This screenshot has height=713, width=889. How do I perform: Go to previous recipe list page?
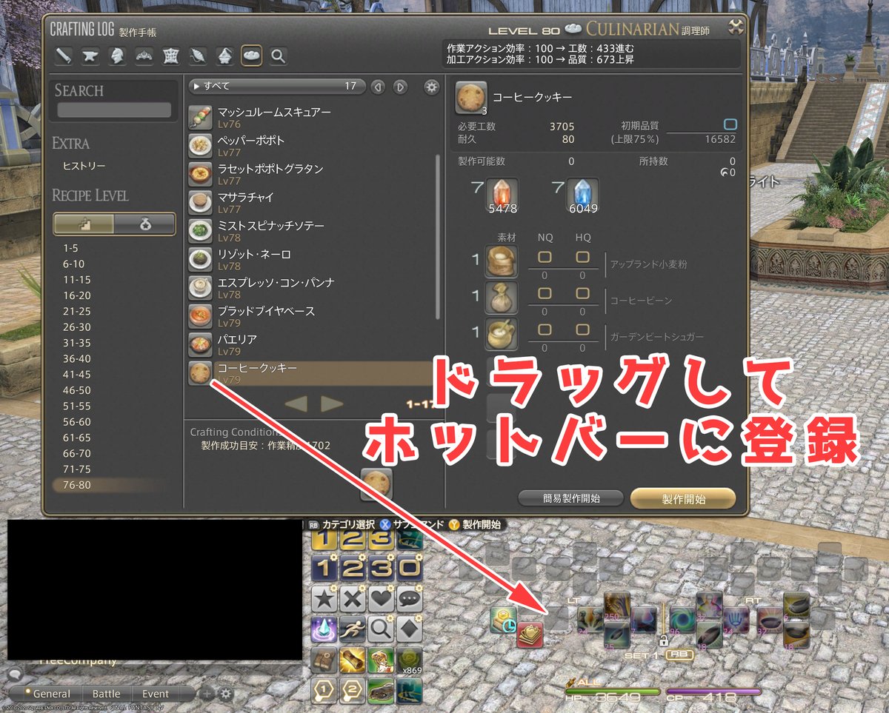(296, 404)
